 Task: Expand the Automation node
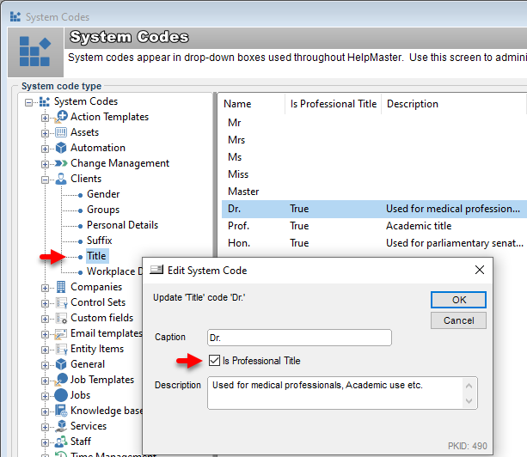45,149
